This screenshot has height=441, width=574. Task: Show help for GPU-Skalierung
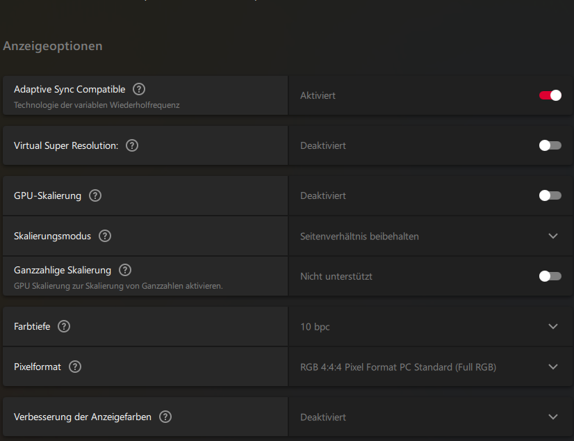[x=95, y=195]
